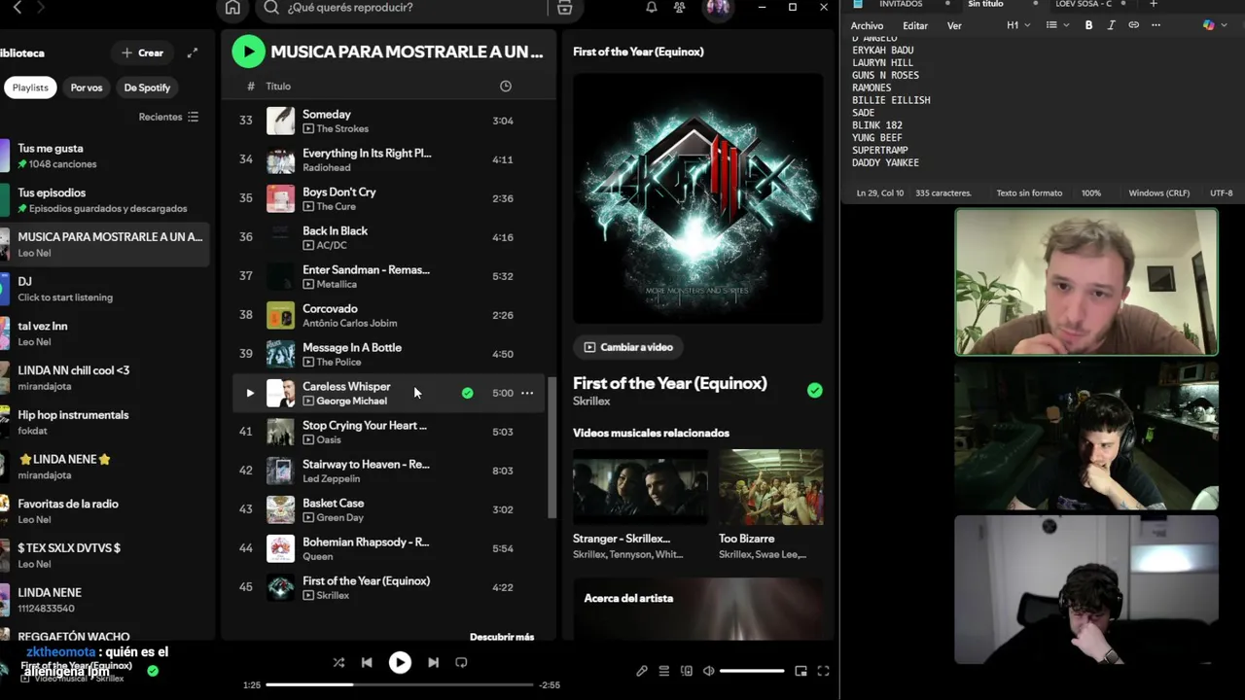Click Cambiar a video button

pyautogui.click(x=627, y=347)
